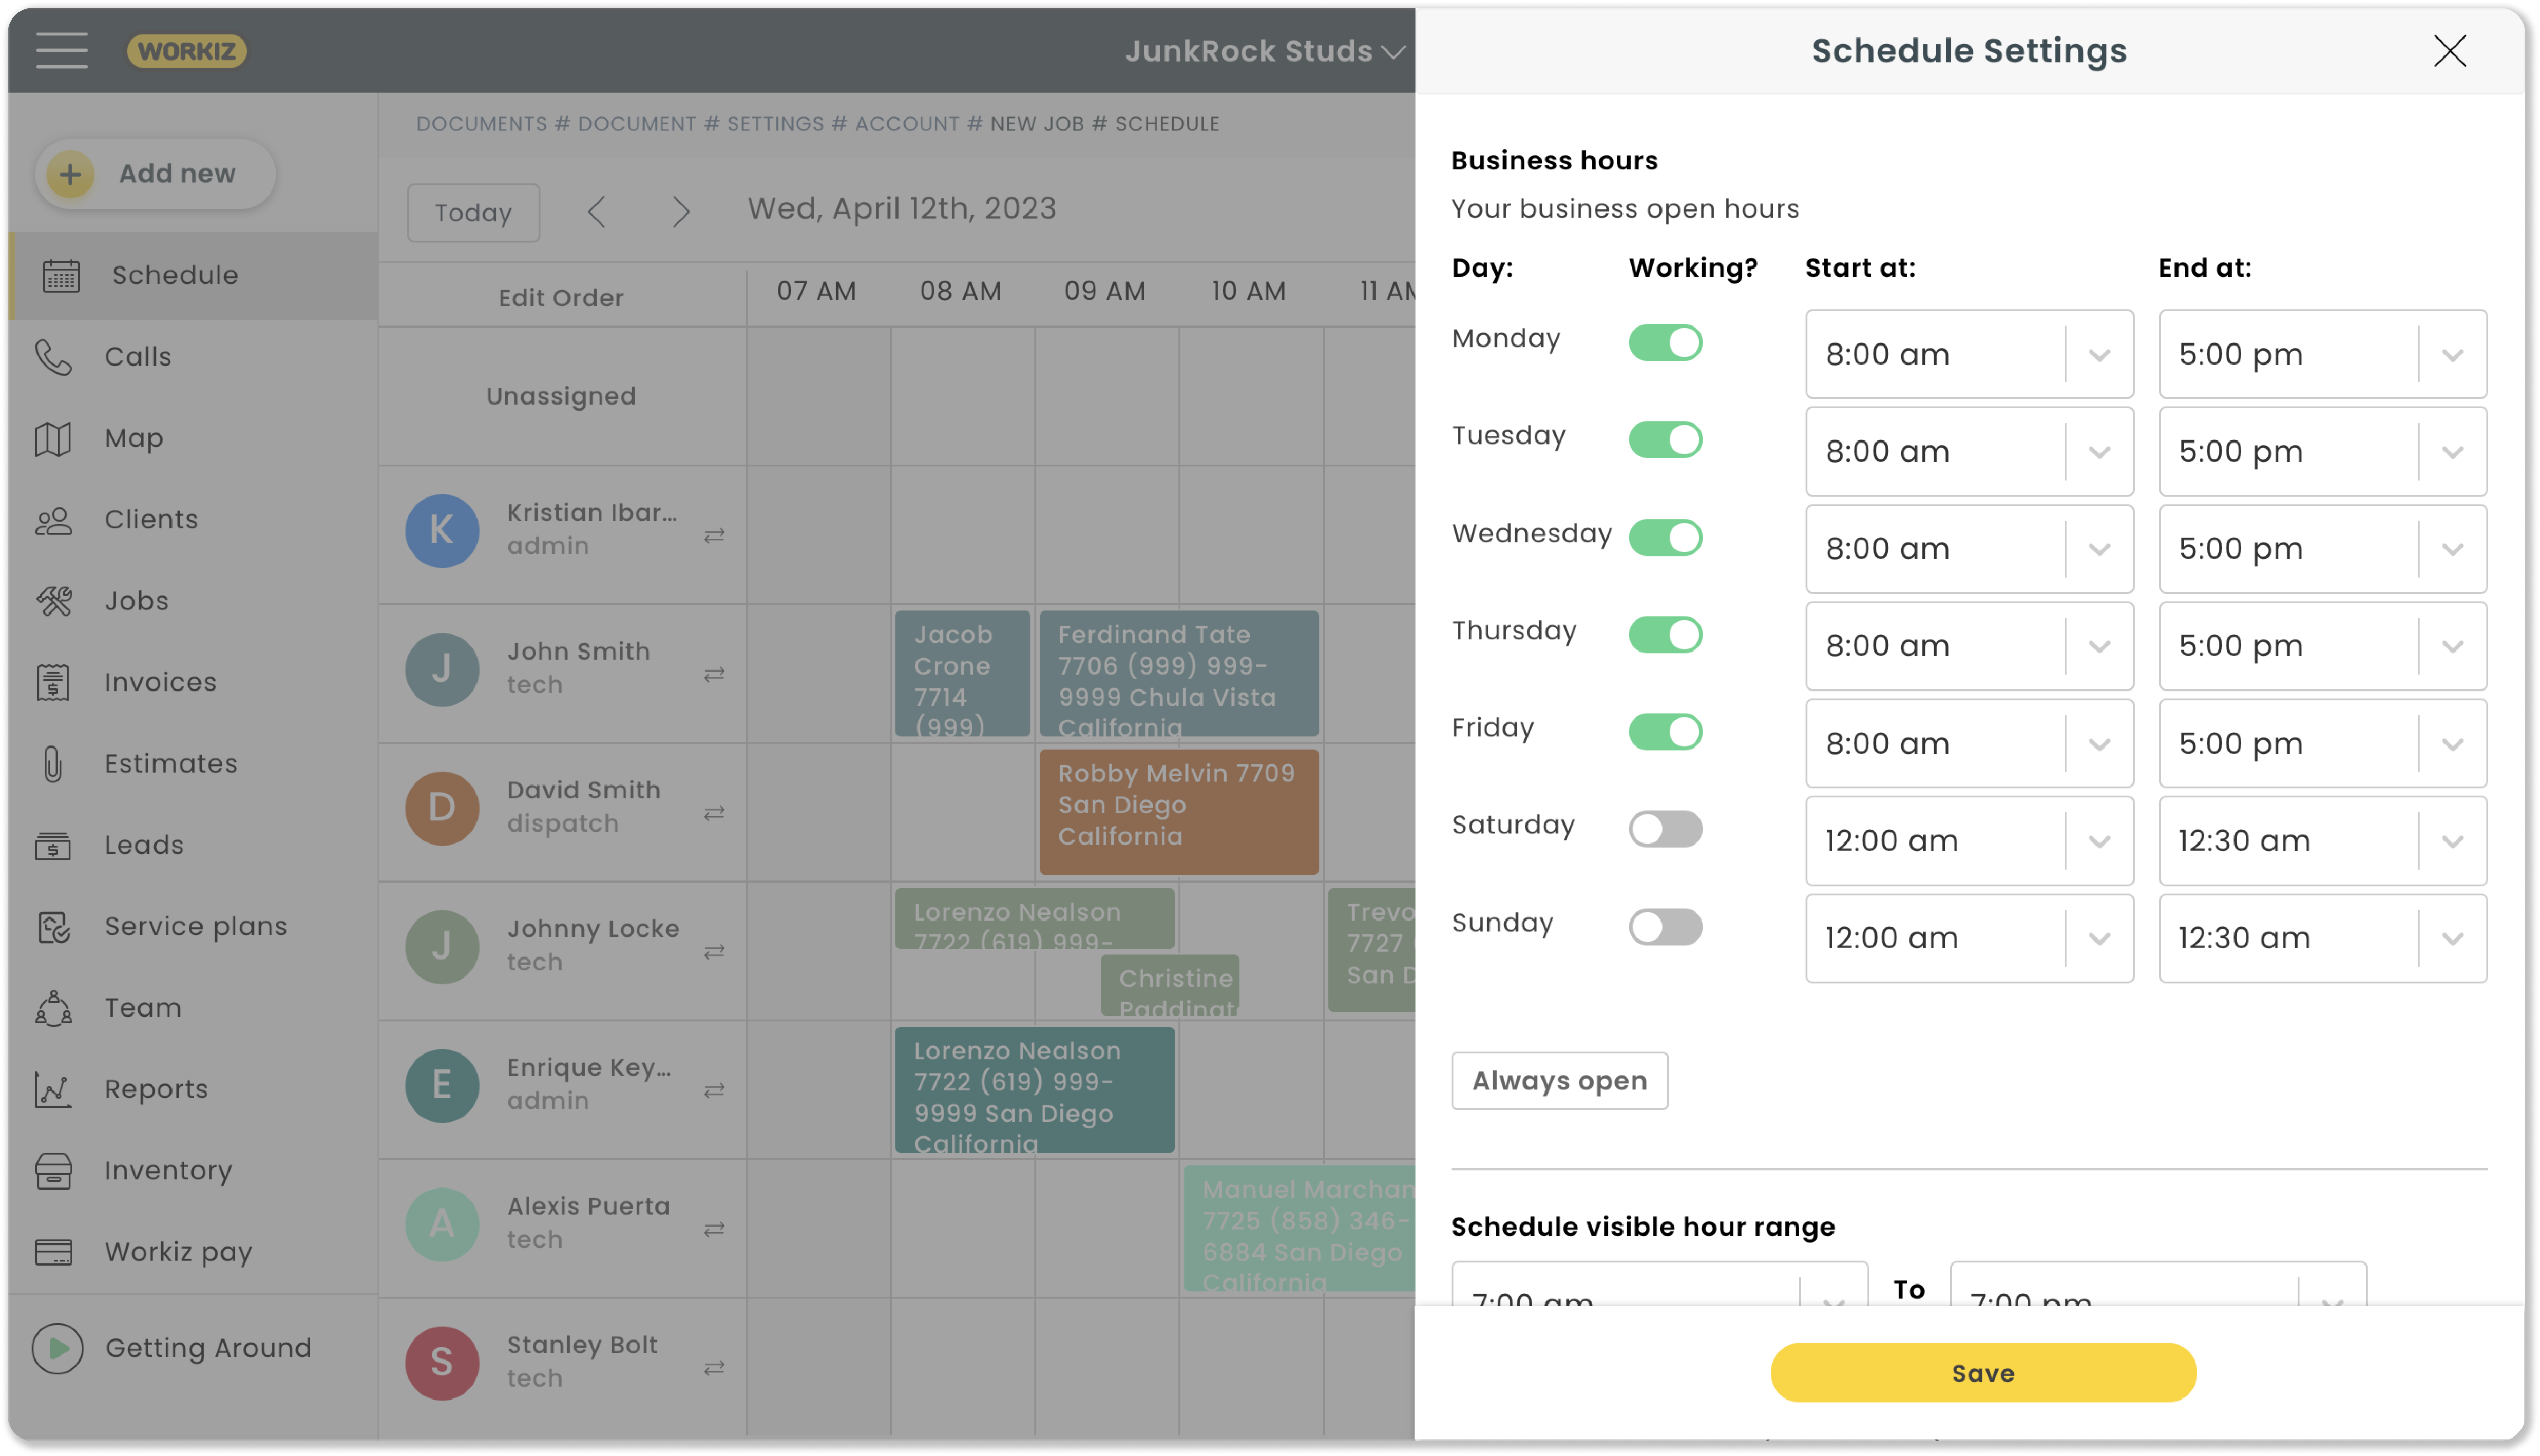Click the Reports chart icon

click(54, 1089)
